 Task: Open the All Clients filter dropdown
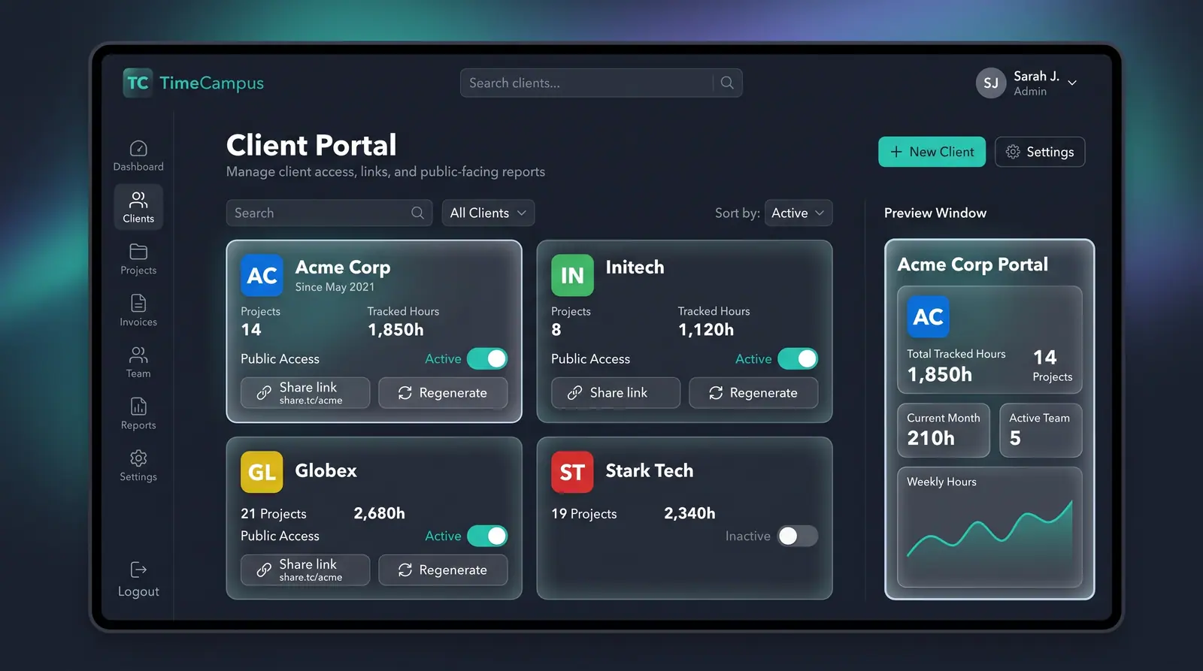pyautogui.click(x=488, y=213)
